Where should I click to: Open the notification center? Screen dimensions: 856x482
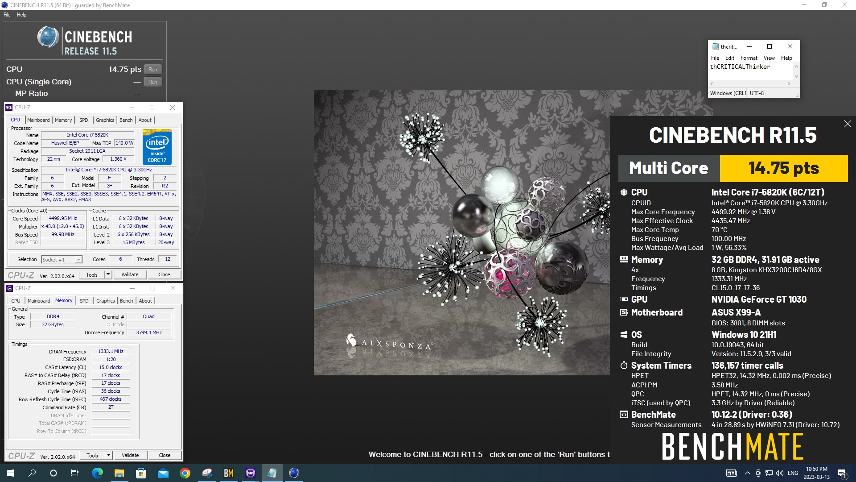pyautogui.click(x=842, y=473)
